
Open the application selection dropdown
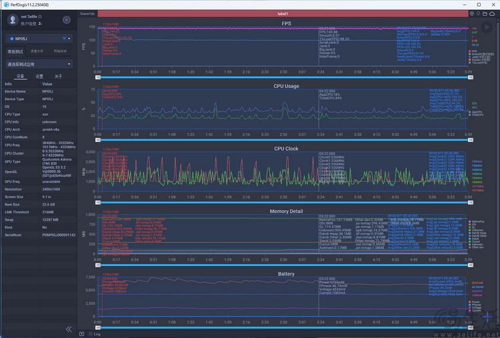39,65
